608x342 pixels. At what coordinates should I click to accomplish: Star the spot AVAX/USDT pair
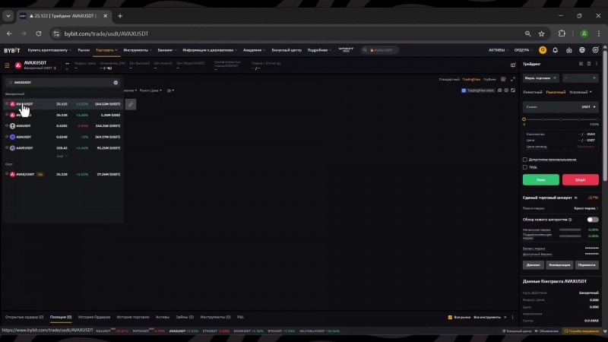click(7, 174)
